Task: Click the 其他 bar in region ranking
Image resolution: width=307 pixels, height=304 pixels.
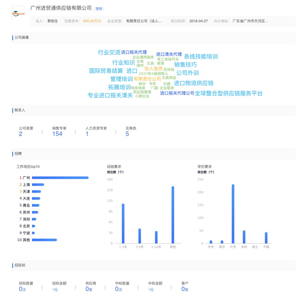Action: pyautogui.click(x=45, y=240)
